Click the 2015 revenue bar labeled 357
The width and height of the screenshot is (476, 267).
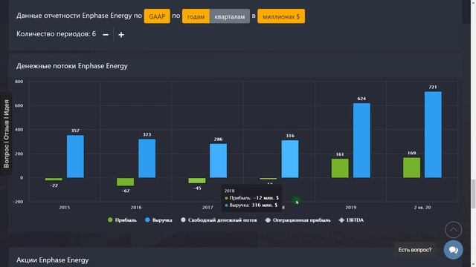pyautogui.click(x=75, y=156)
